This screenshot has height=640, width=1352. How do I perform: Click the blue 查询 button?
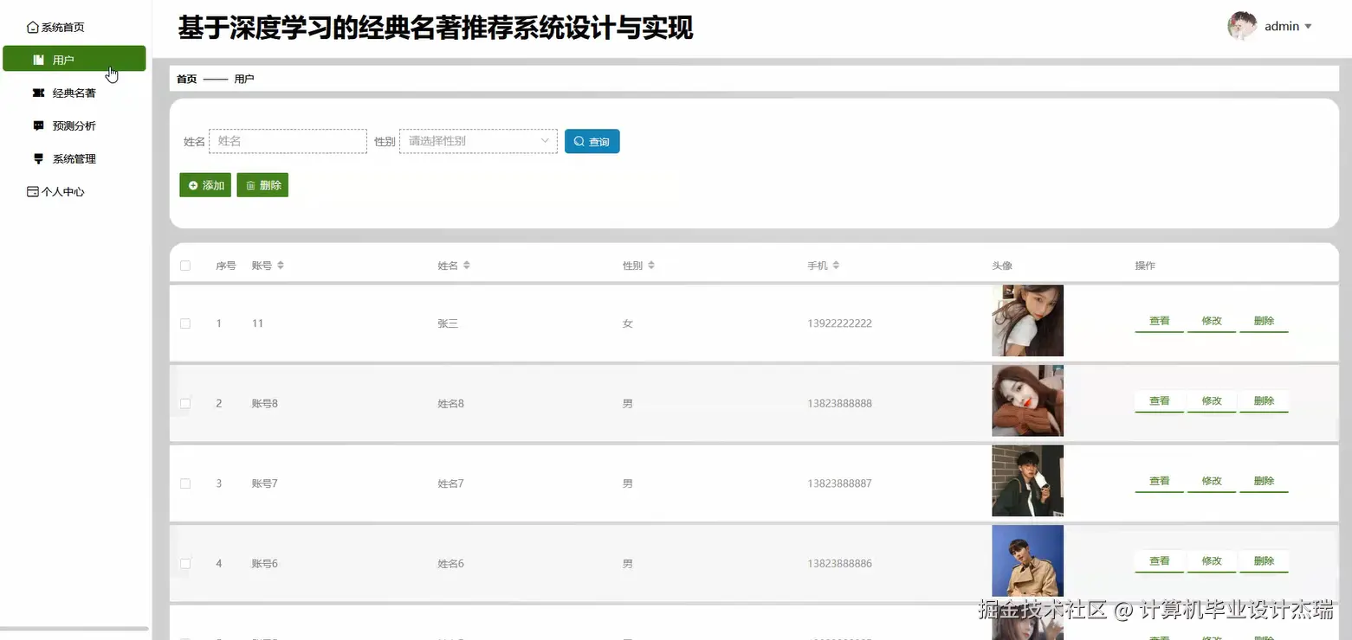592,141
